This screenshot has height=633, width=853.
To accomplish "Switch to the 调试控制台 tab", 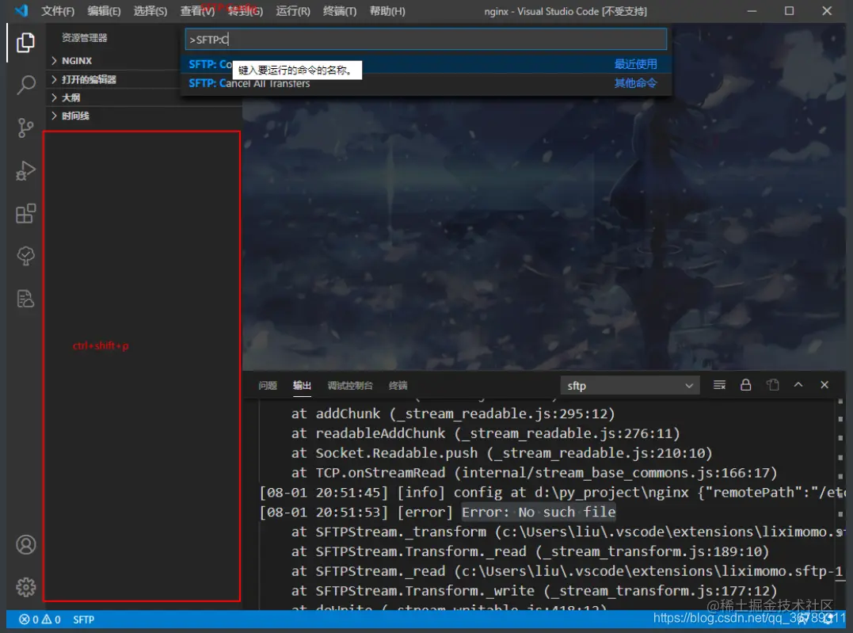I will [x=350, y=385].
